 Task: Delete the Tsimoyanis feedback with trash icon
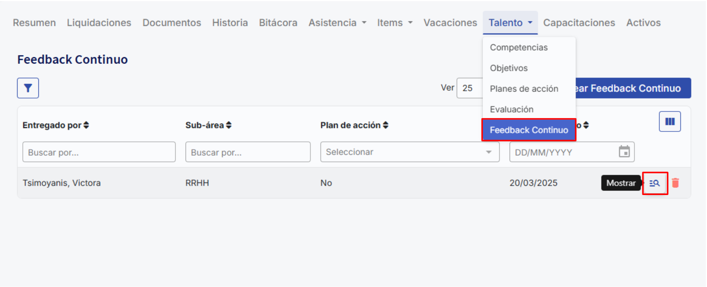click(675, 183)
